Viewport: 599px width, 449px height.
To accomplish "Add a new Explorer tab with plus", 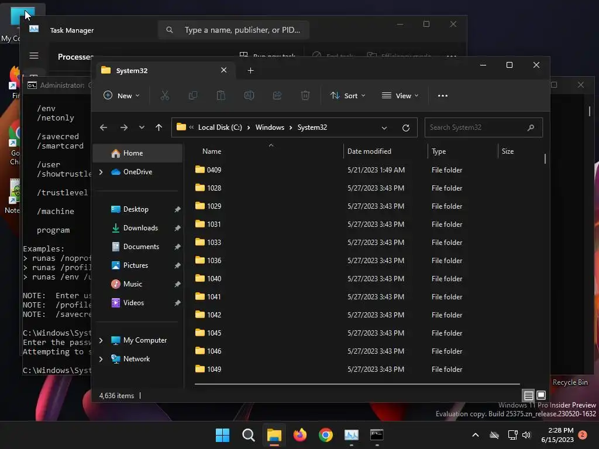I will pyautogui.click(x=250, y=71).
